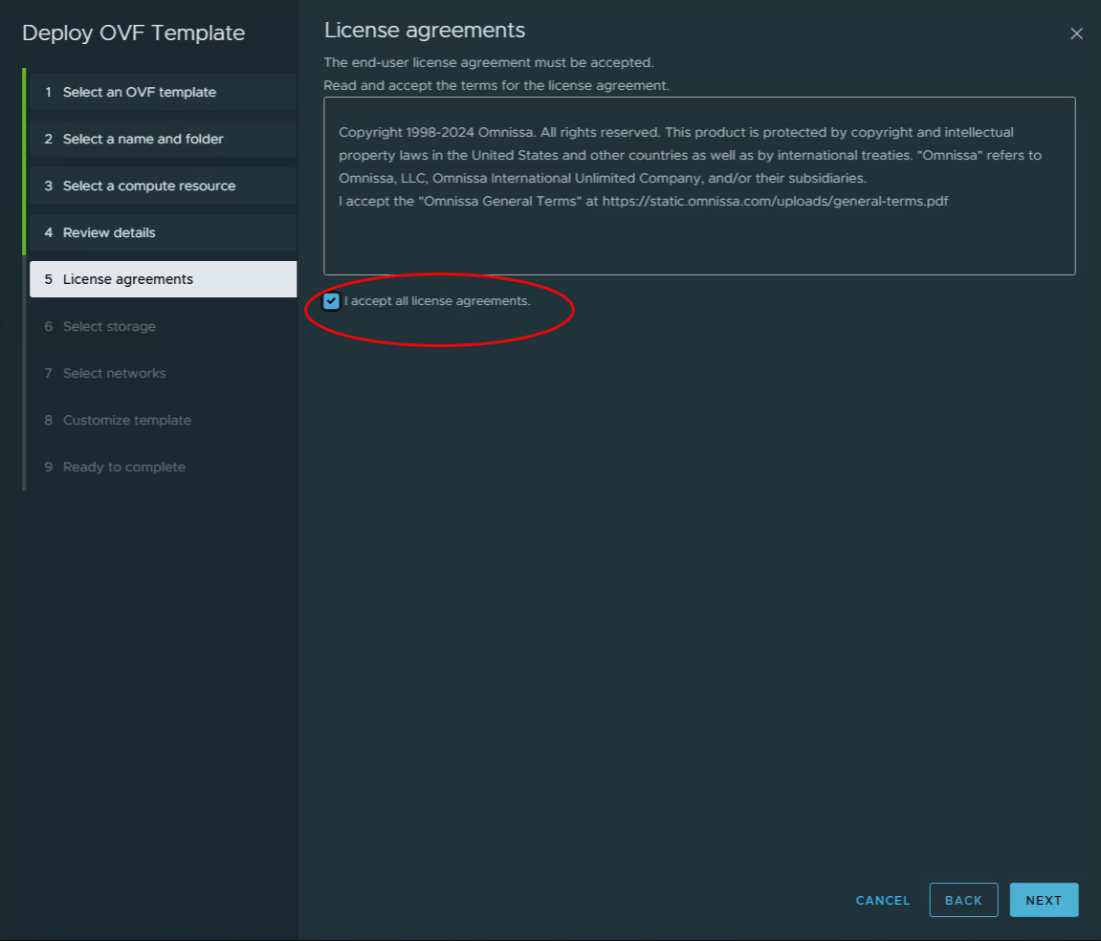Click step 8 Customize template

[127, 420]
